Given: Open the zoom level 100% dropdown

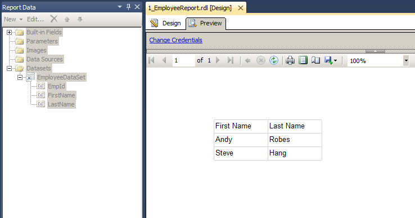Looking at the screenshot, I should [x=406, y=61].
